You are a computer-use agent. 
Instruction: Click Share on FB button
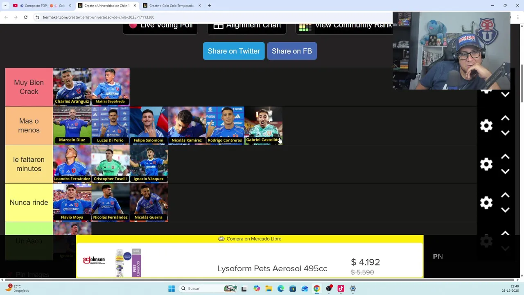[292, 51]
